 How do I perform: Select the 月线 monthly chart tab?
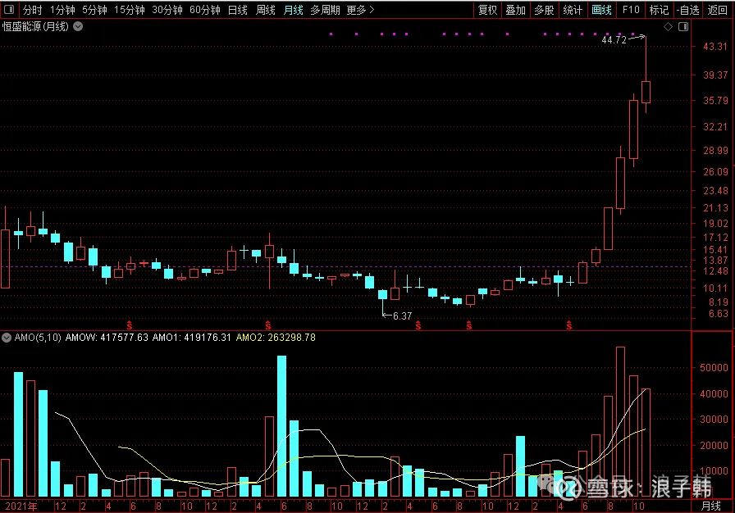[294, 10]
